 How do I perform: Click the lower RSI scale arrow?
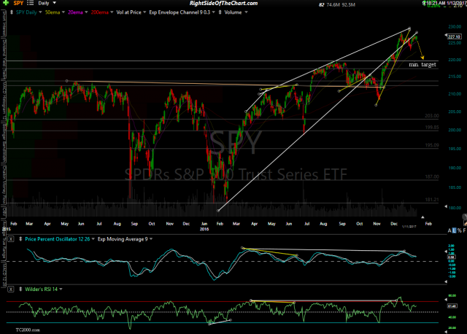446,331
